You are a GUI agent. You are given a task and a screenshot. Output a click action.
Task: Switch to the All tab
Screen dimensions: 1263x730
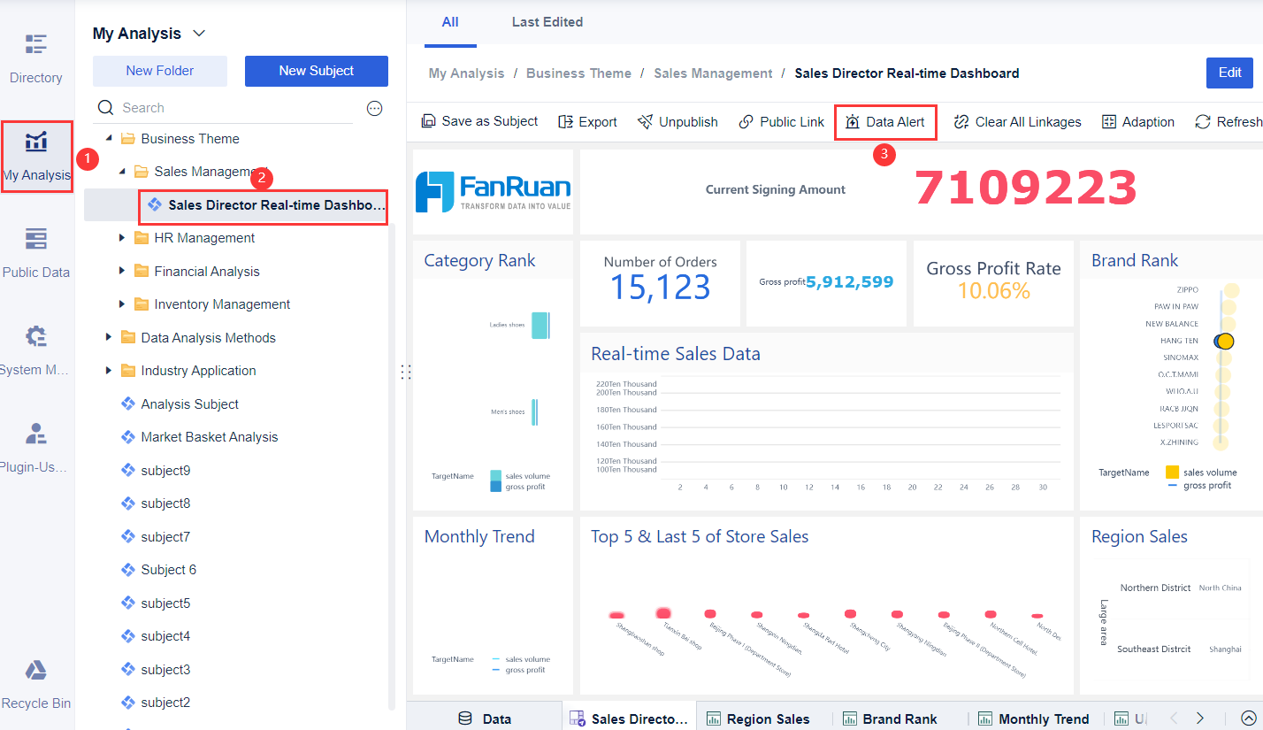450,22
